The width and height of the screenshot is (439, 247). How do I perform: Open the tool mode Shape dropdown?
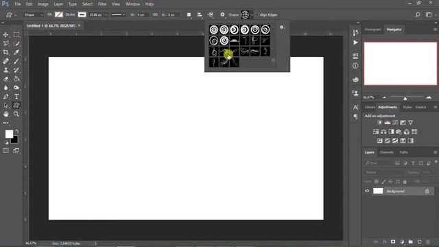[34, 15]
